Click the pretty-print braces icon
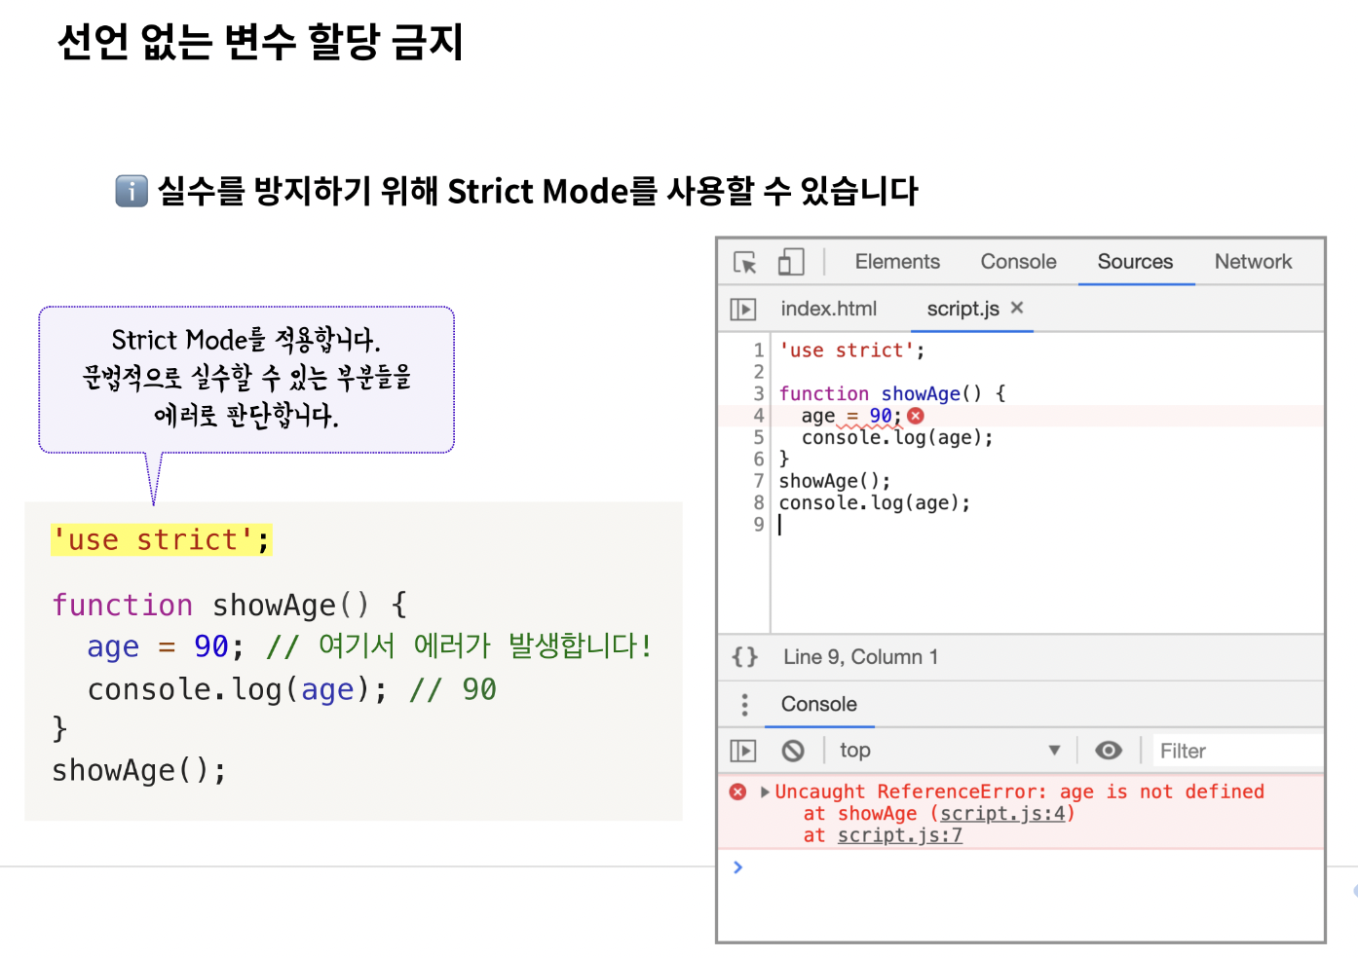Viewport: 1358px width, 958px height. click(744, 657)
